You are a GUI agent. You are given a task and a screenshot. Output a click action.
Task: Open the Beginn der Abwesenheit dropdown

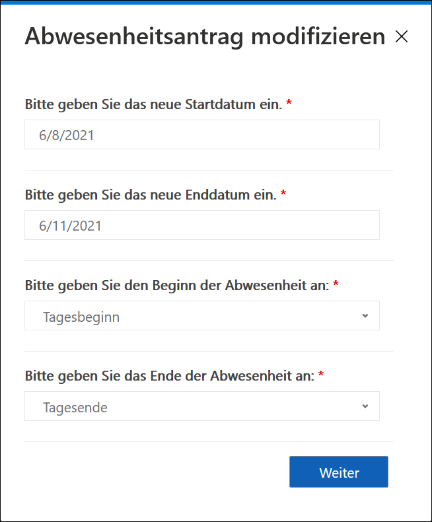coord(202,316)
